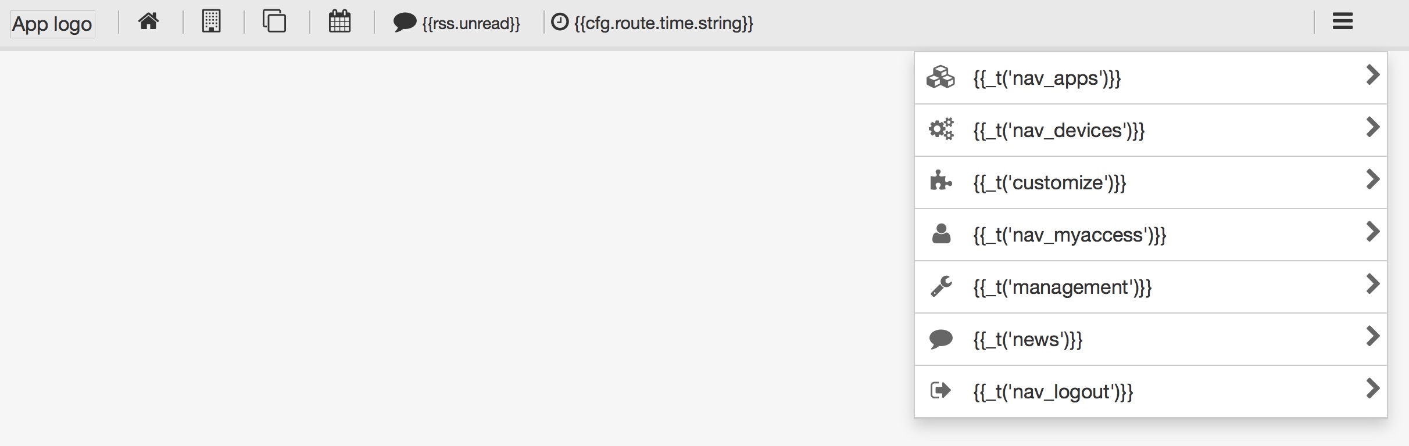Screen dimensions: 1409x446
Task: Open the calendar events icon
Action: pyautogui.click(x=339, y=22)
